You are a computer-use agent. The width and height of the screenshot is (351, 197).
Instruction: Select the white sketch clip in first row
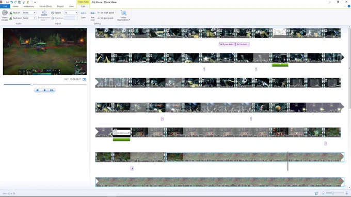click(x=280, y=33)
